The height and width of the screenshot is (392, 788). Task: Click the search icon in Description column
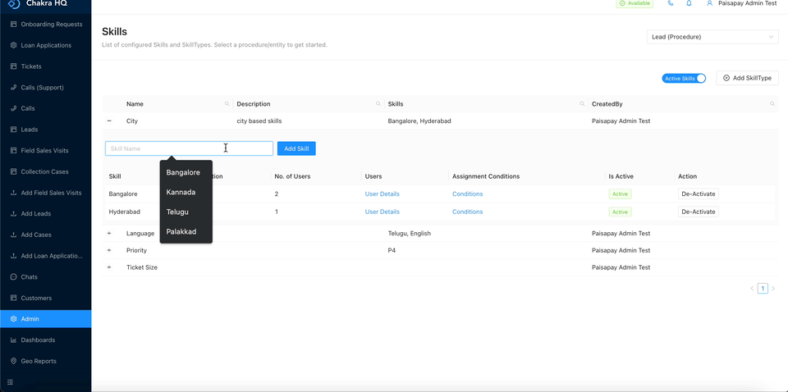pos(378,104)
